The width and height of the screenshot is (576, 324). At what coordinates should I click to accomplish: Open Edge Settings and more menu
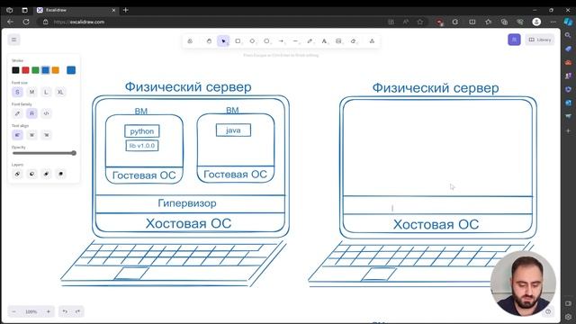pos(553,22)
